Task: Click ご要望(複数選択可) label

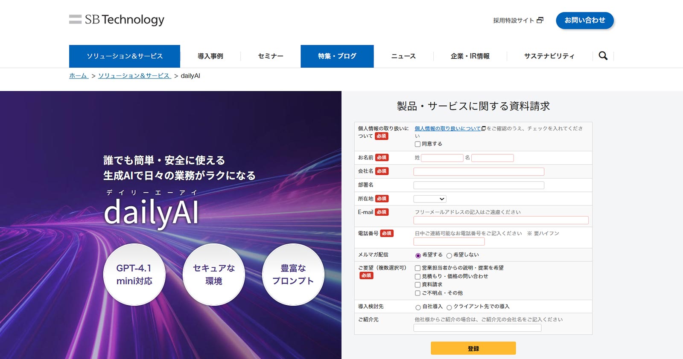Action: (382, 268)
